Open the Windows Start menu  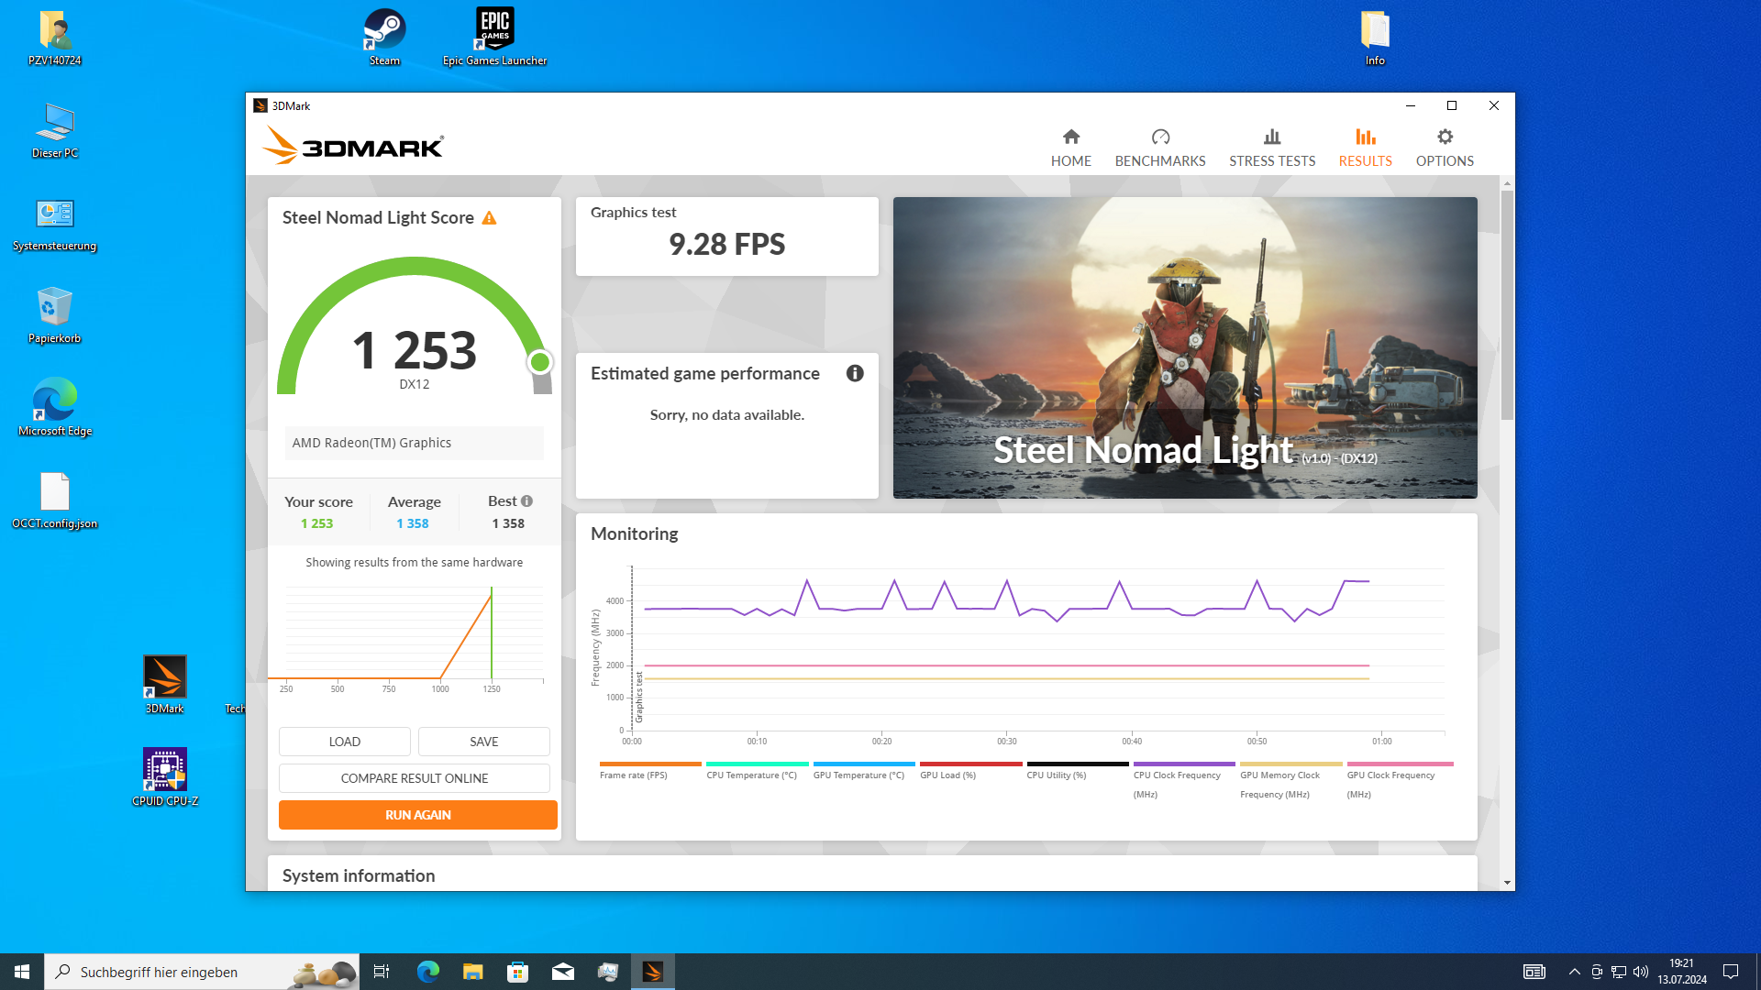point(22,972)
